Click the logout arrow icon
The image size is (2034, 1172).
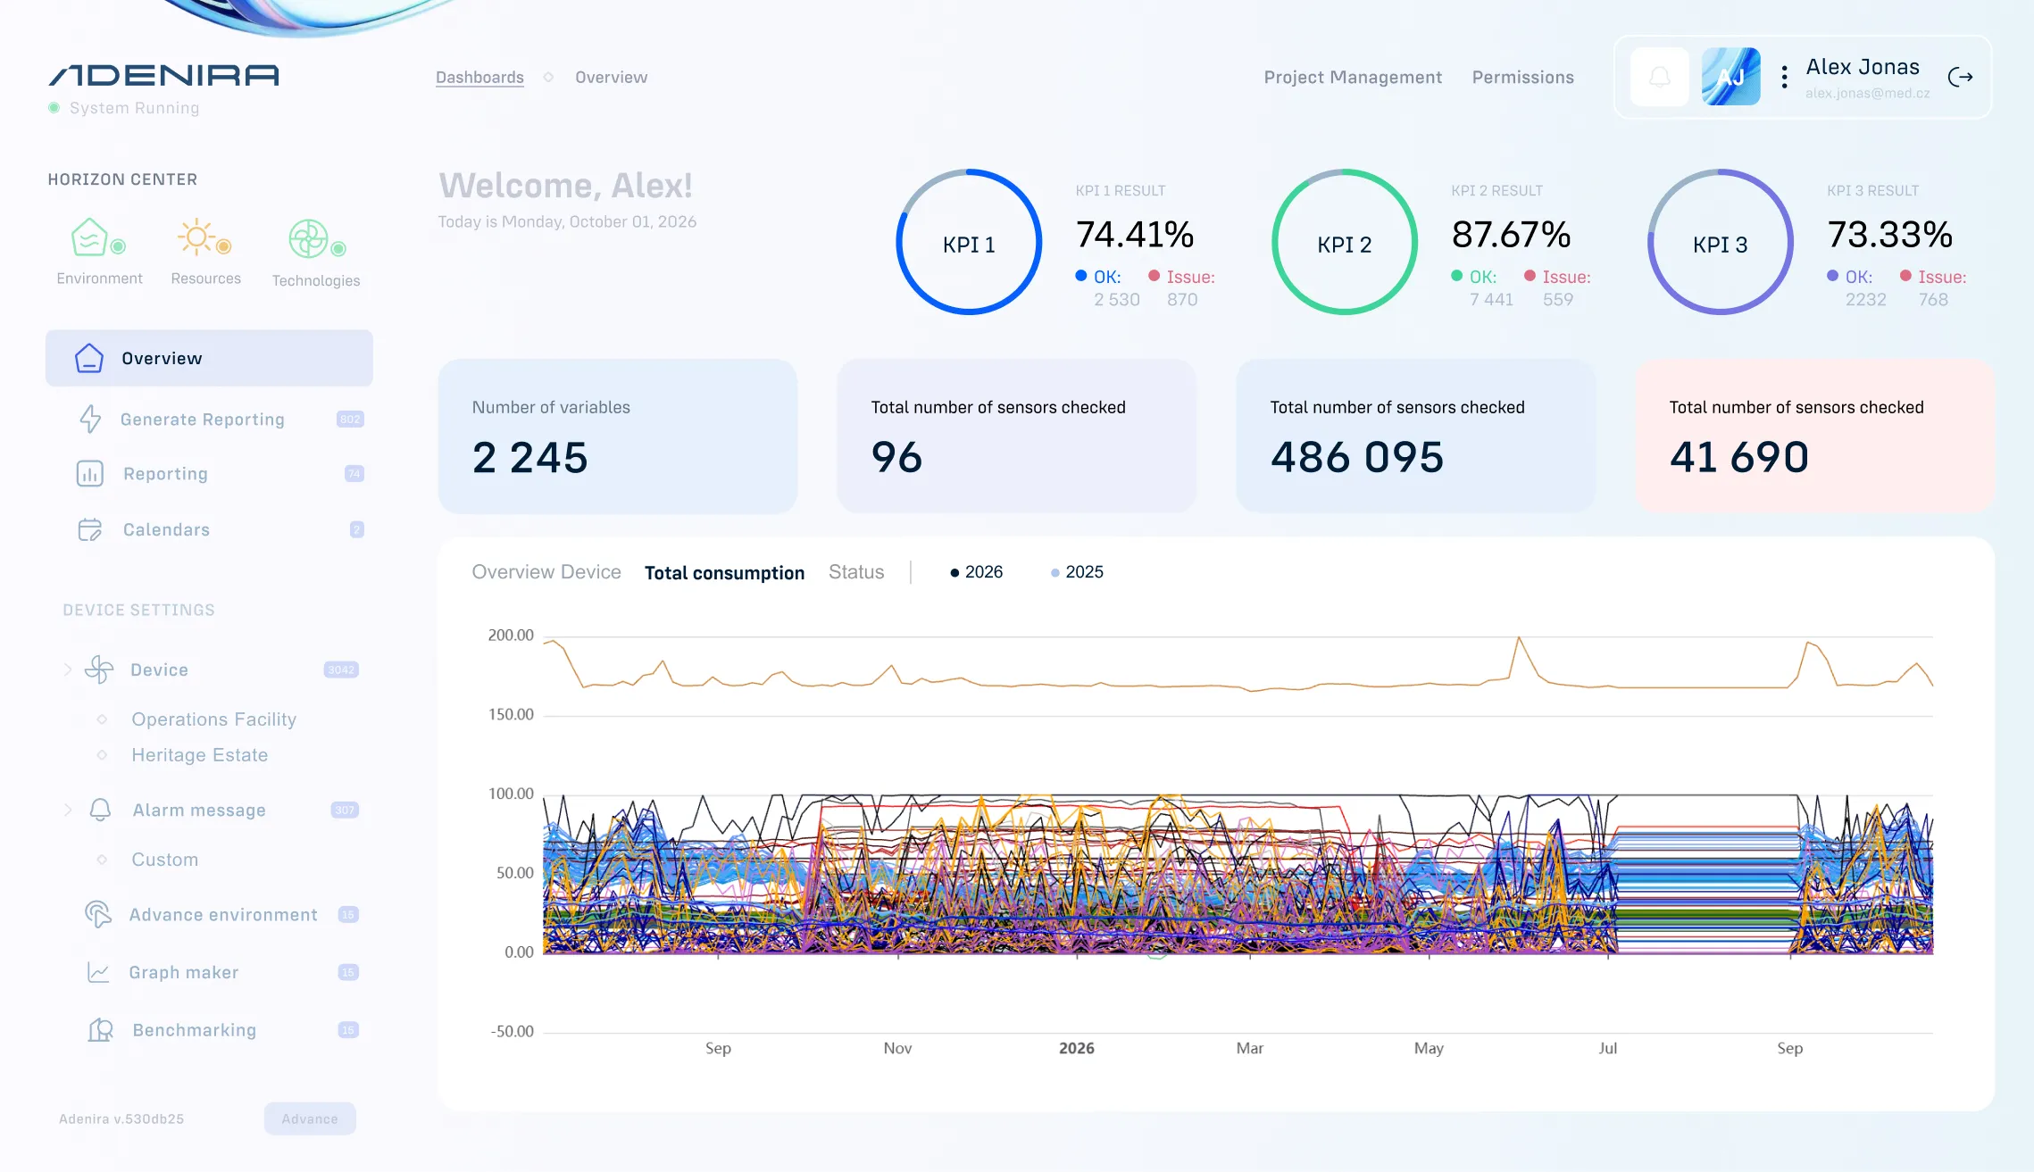point(1960,77)
